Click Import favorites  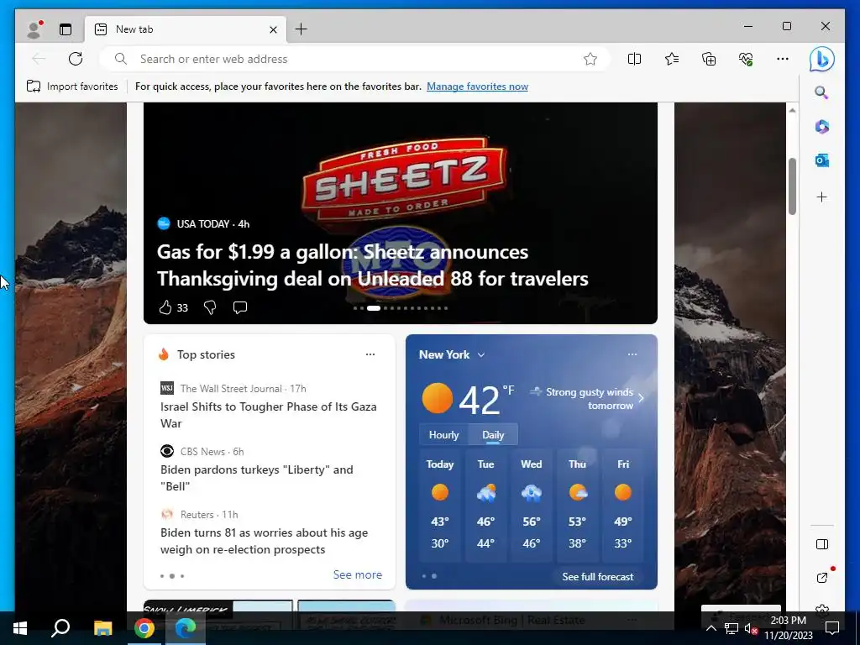[72, 87]
